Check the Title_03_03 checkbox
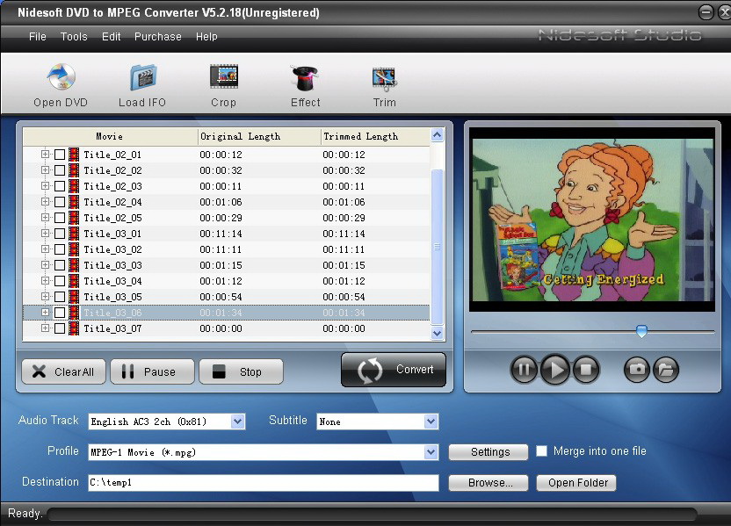This screenshot has height=526, width=731. pyautogui.click(x=60, y=265)
